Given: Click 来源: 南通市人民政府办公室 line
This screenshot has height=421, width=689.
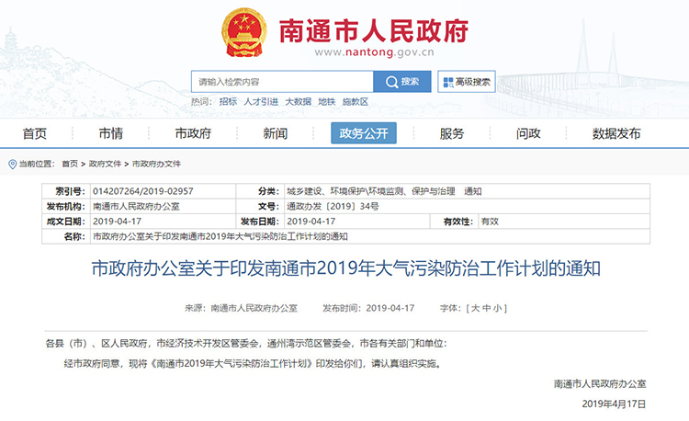Looking at the screenshot, I should (x=241, y=309).
